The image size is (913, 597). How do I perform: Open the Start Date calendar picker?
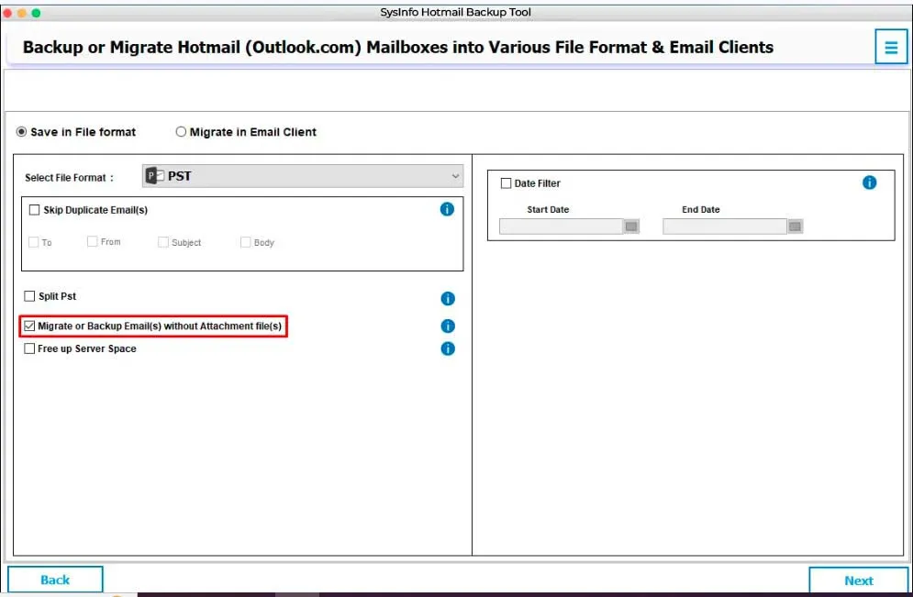pos(631,227)
